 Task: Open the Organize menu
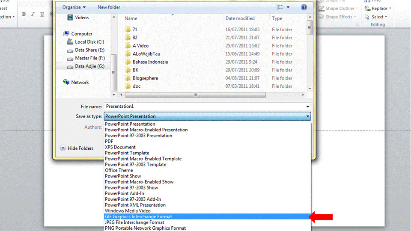(74, 7)
